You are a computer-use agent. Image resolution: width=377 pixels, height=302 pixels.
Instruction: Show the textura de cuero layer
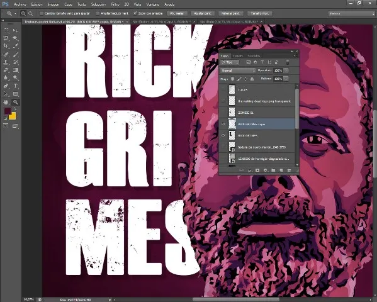[x=223, y=147]
